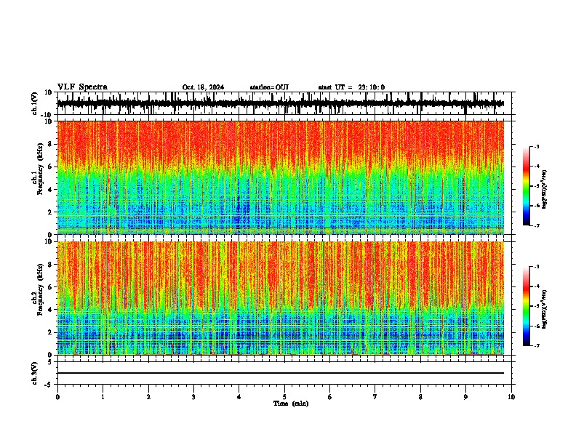576x445 pixels.
Task: Click time axis tick label "5"
Action: point(284,397)
